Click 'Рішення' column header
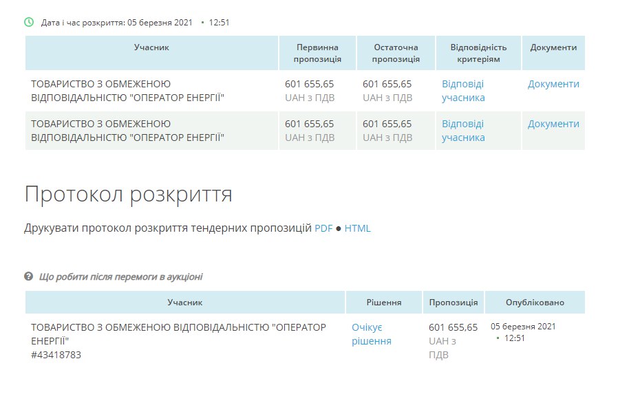Screen dimensions: 629x394 coord(384,303)
